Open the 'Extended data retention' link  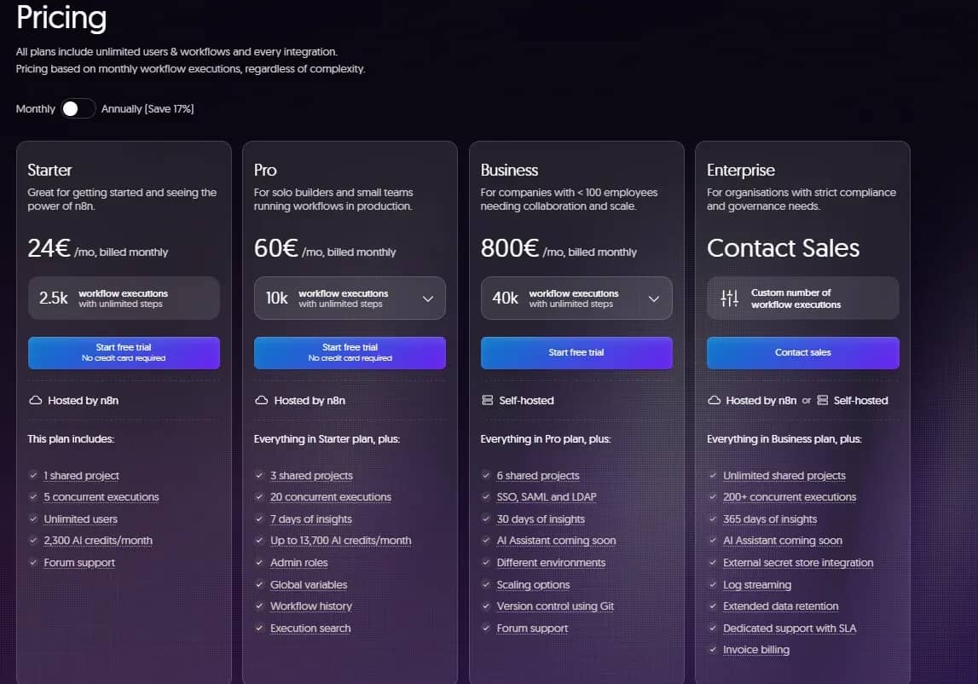click(x=780, y=606)
